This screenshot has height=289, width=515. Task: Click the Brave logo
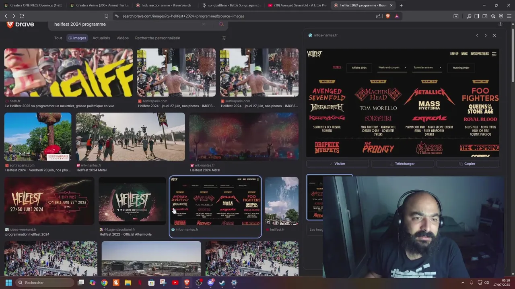21,24
